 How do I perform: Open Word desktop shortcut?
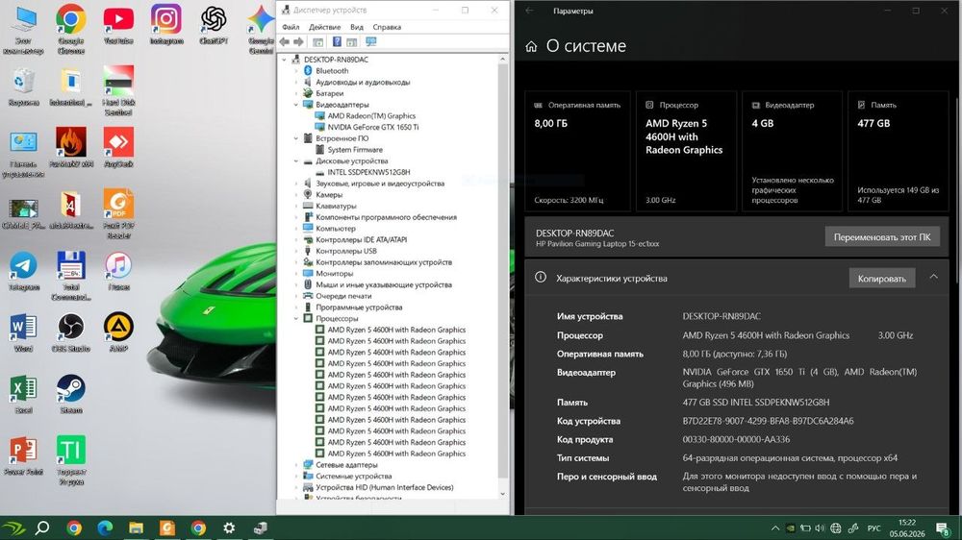pos(23,332)
